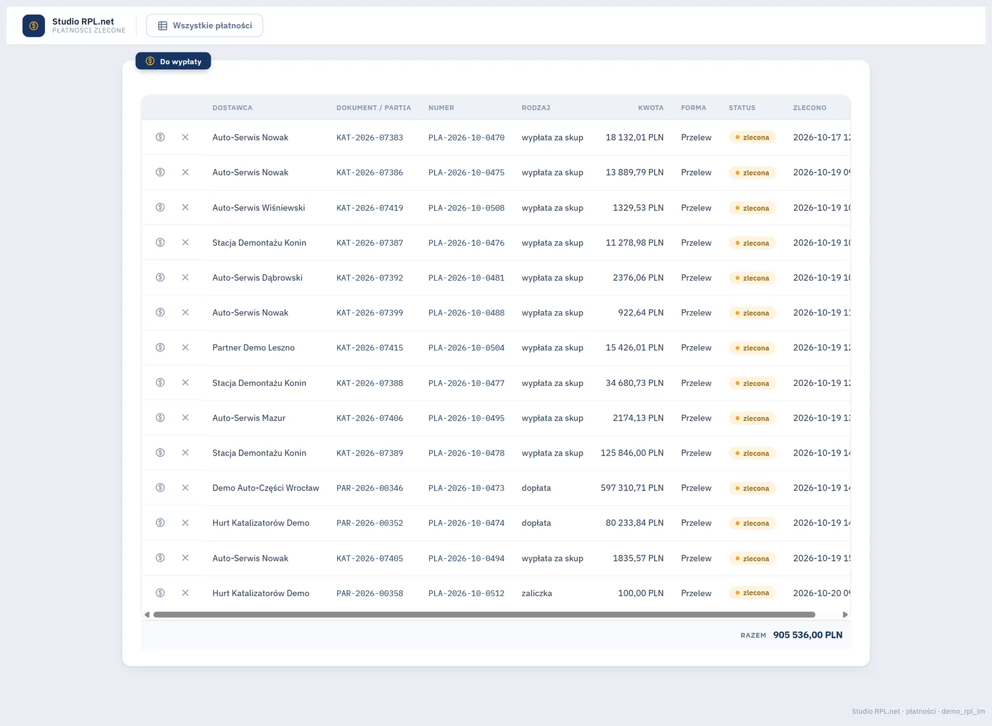Click the Kwota column header
992x726 pixels.
pos(651,108)
